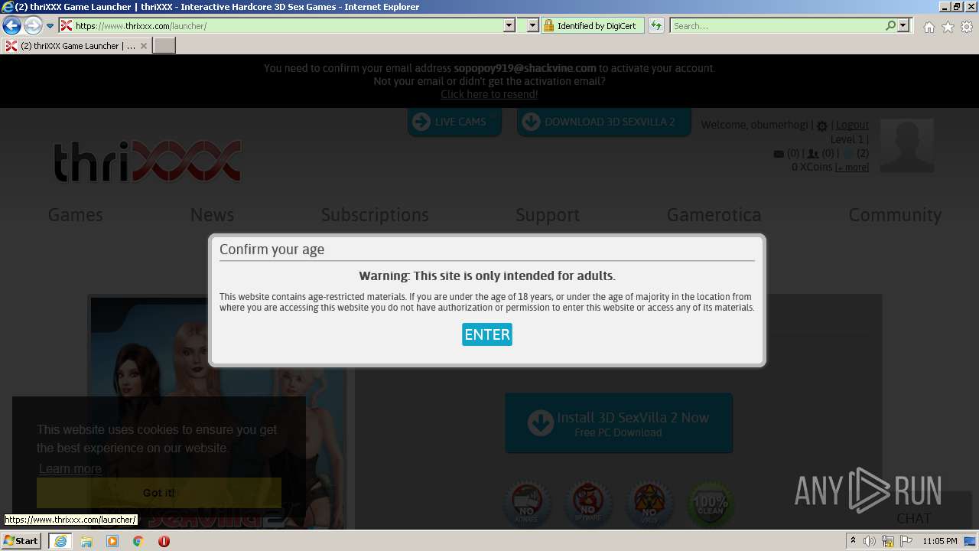The image size is (979, 551).
Task: Open Chrome from the taskbar
Action: [x=138, y=541]
